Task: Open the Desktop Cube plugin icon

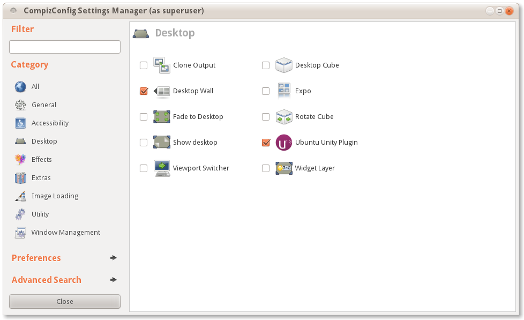Action: coord(284,65)
